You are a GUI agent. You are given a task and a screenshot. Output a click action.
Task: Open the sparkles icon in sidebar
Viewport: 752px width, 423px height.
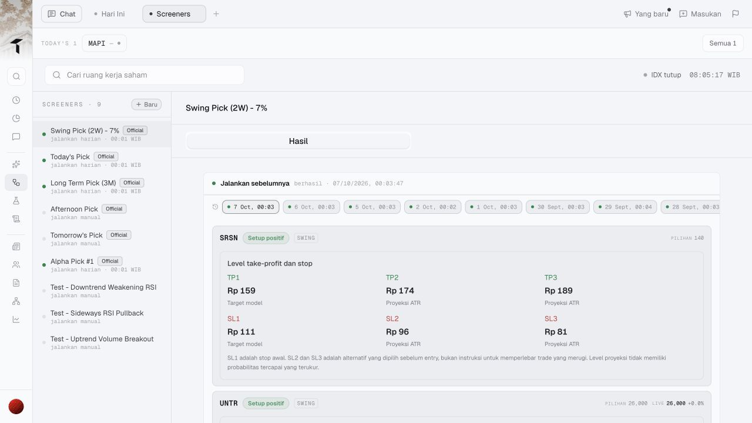[16, 164]
